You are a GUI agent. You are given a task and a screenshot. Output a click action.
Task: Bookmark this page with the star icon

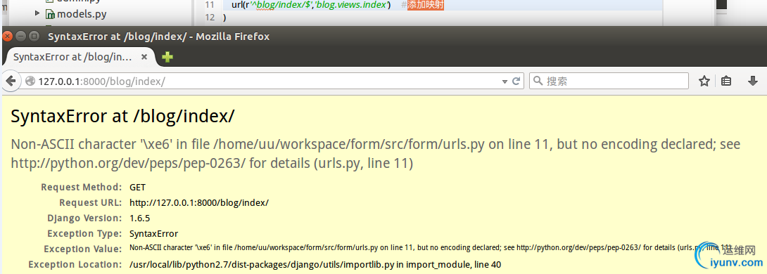[x=704, y=81]
